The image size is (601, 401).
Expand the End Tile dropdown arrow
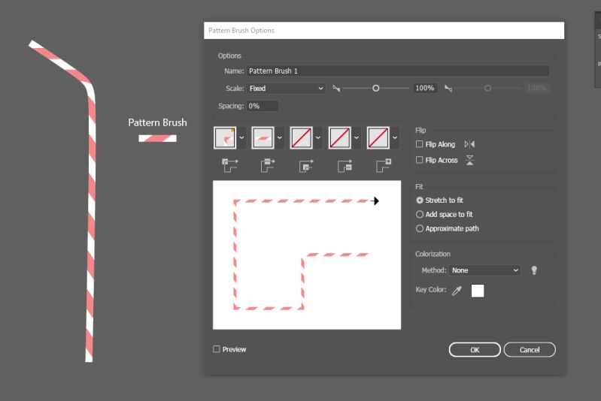[x=395, y=137]
